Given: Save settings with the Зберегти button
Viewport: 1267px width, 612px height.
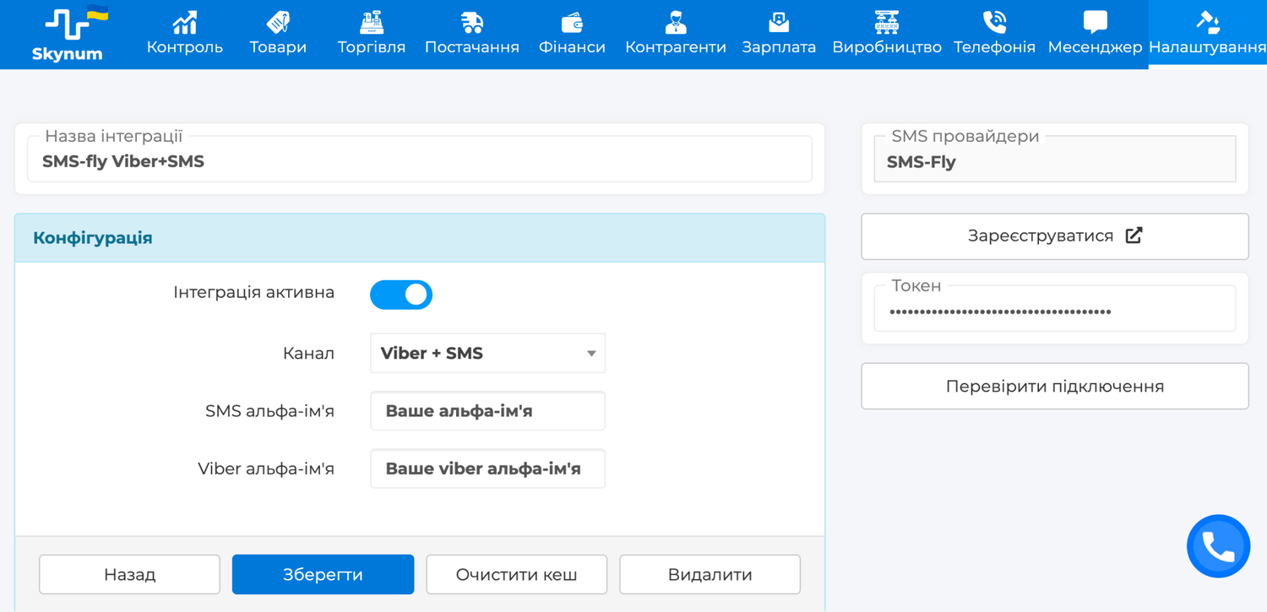Looking at the screenshot, I should 323,575.
